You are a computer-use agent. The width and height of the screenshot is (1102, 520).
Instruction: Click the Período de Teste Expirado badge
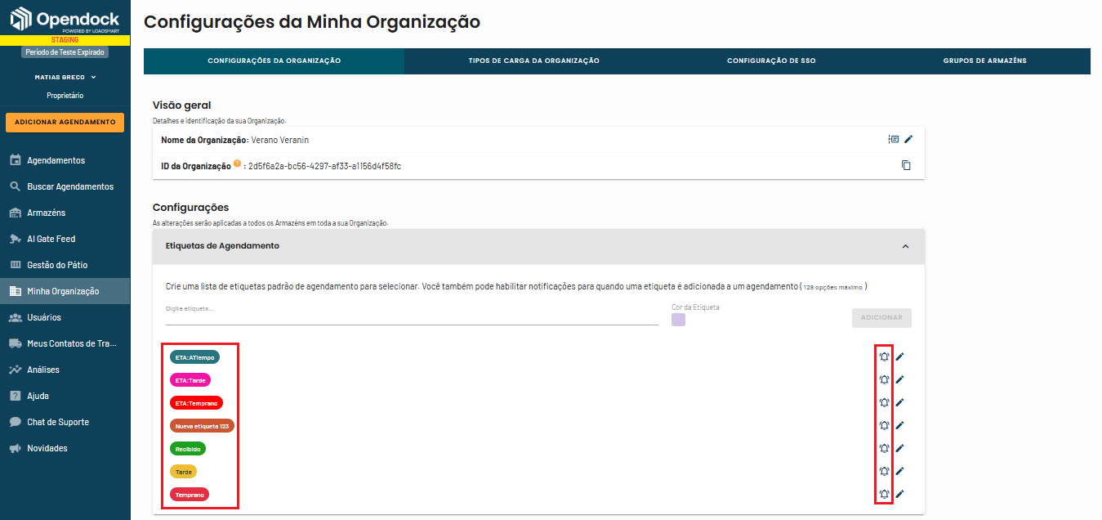(65, 52)
